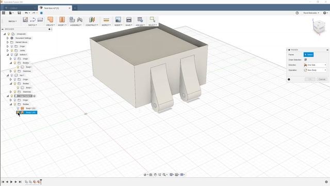Click the Create Sketch icon in toolbar
The image size is (330, 186).
coord(25,20)
